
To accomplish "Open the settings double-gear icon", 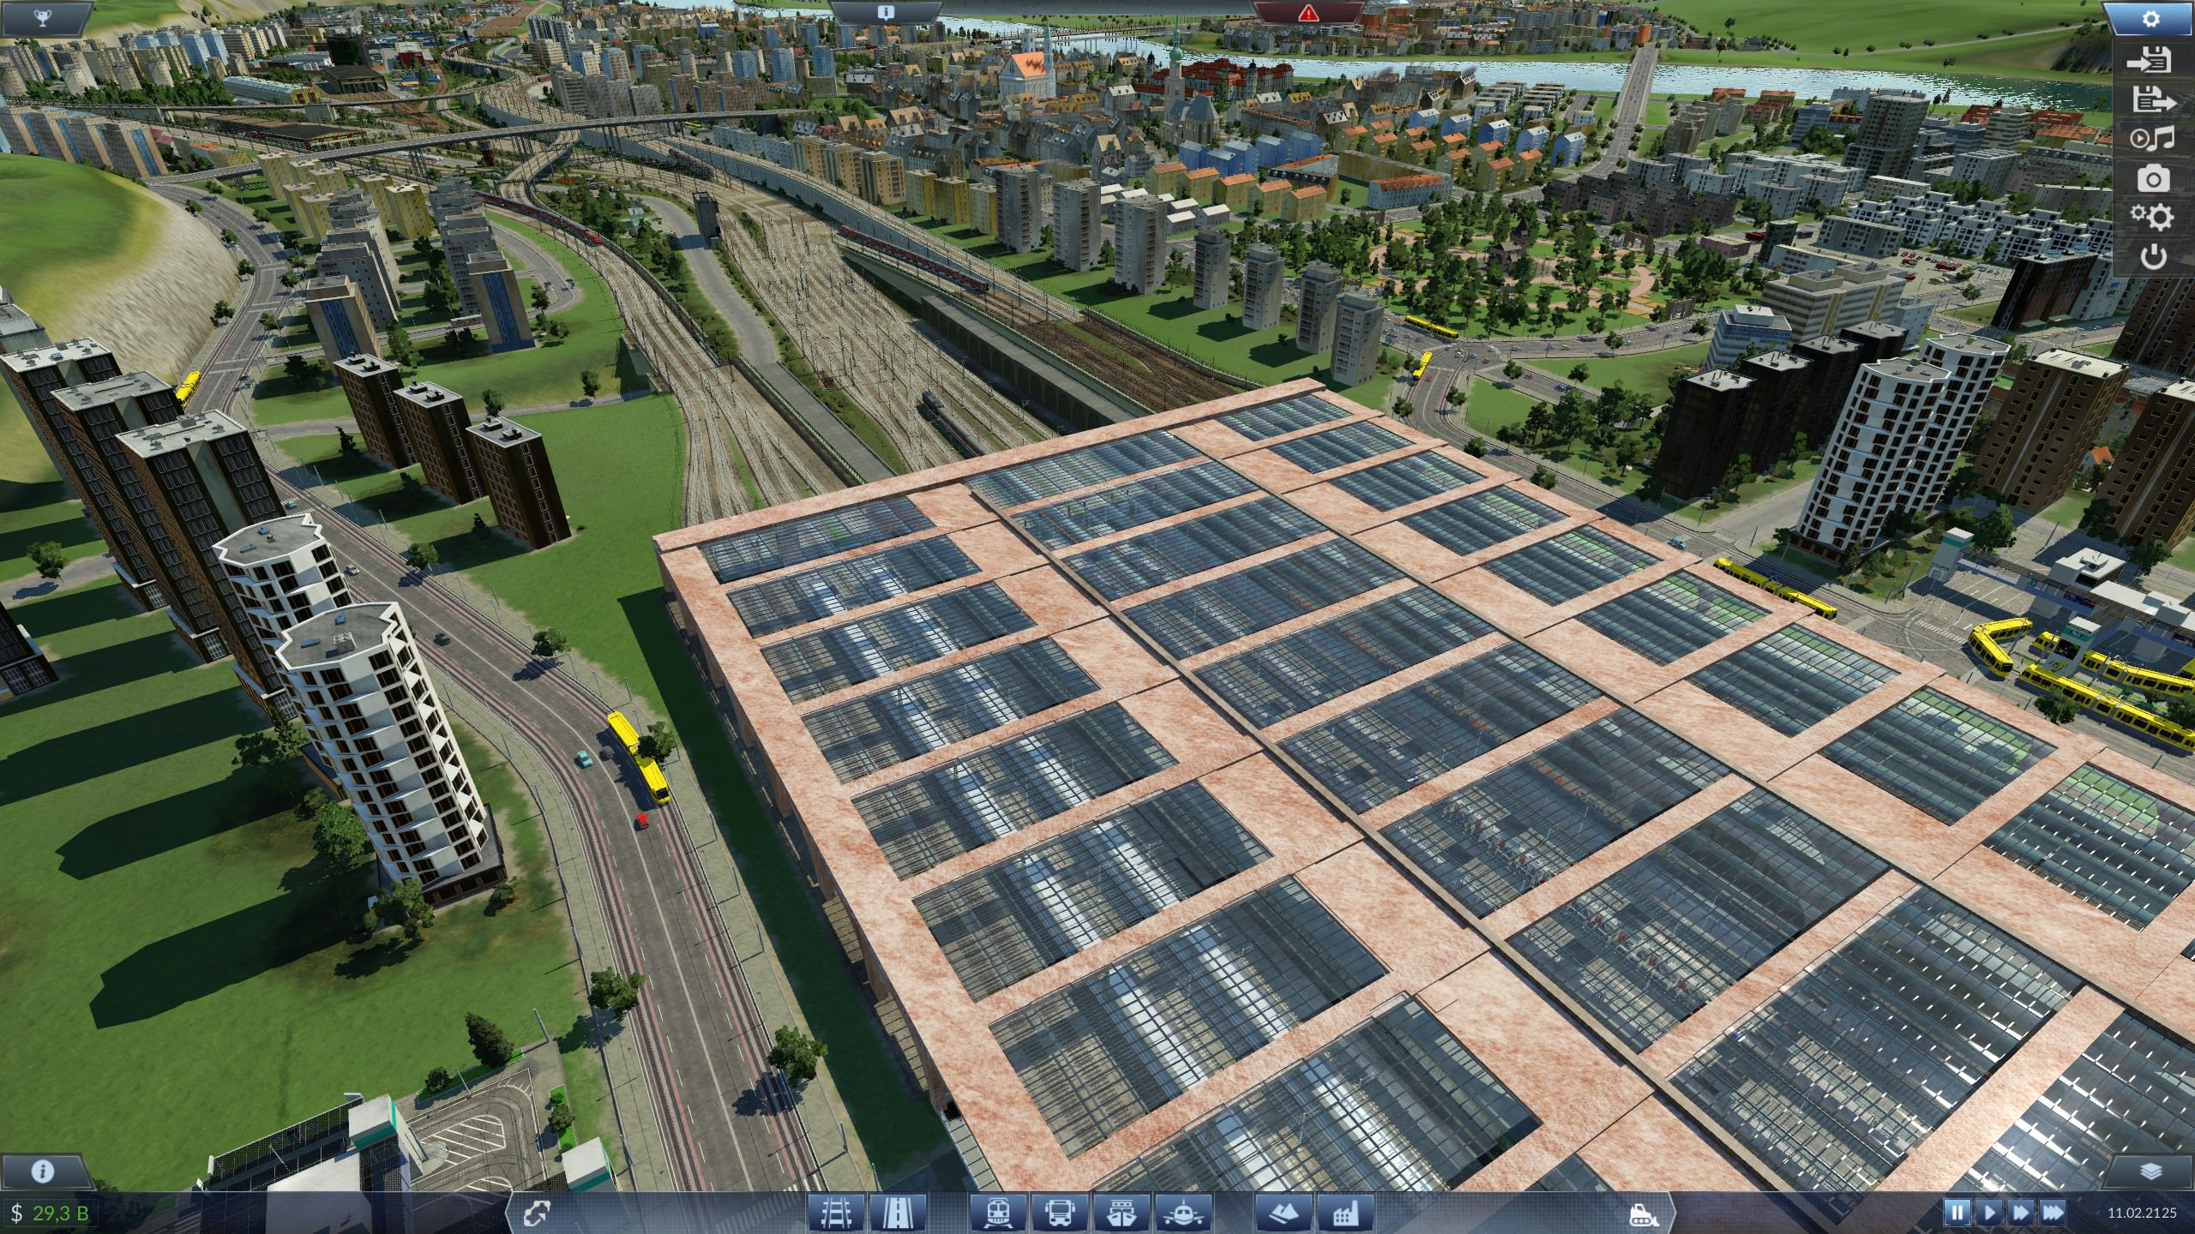I will 2152,217.
